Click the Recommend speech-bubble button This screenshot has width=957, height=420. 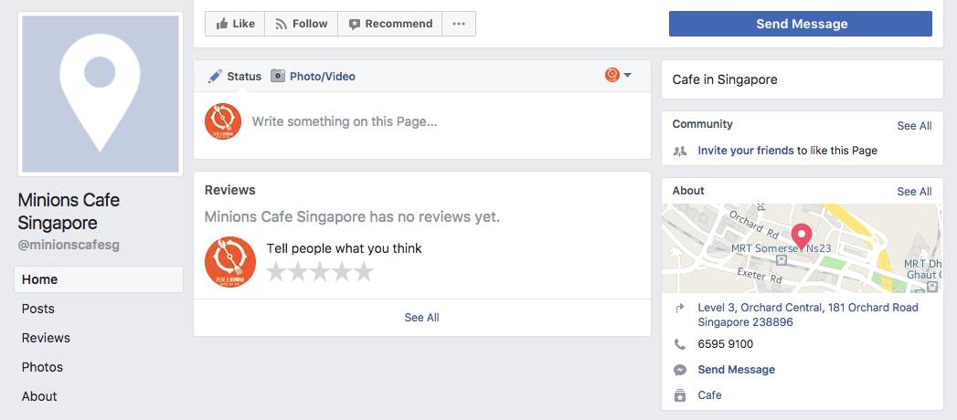(x=389, y=24)
